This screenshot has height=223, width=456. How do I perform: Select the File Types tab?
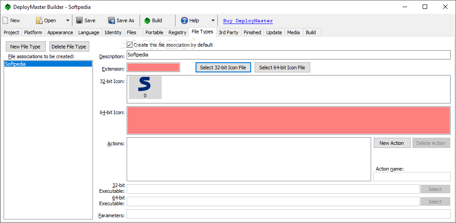pyautogui.click(x=202, y=32)
